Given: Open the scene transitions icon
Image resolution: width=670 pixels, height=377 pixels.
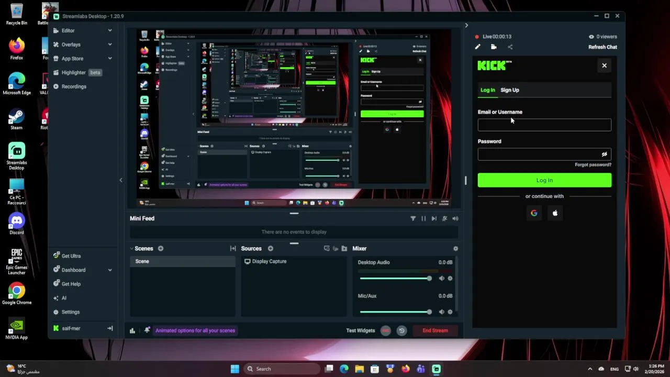Looking at the screenshot, I should [x=233, y=249].
